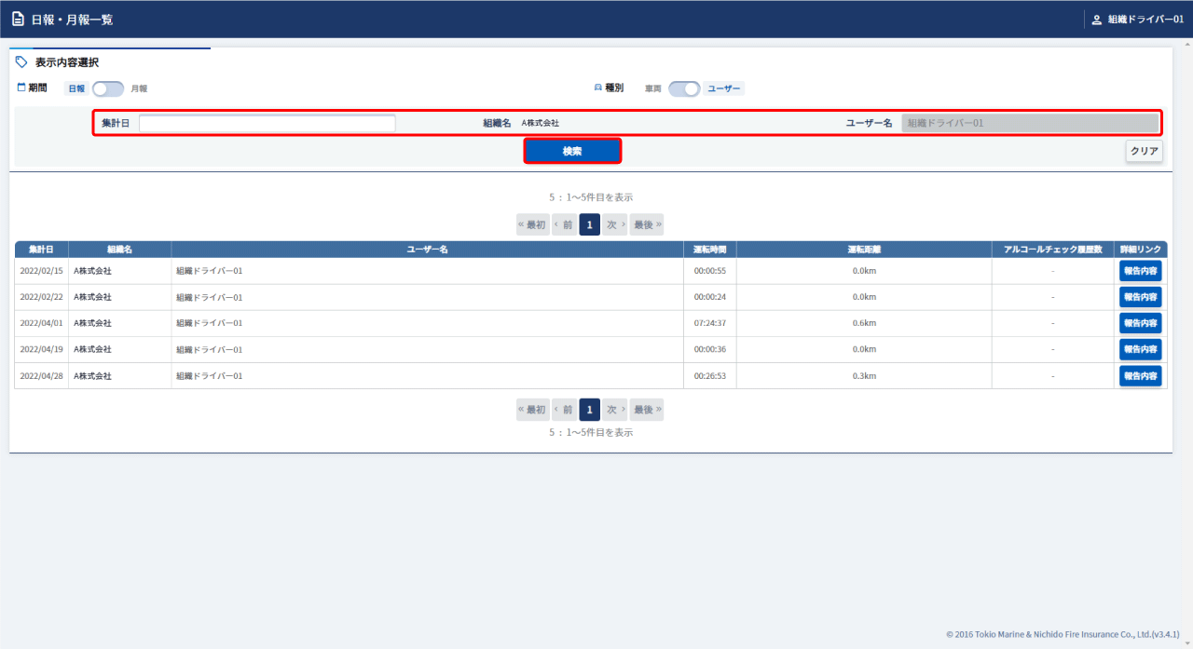This screenshot has height=649, width=1193.
Task: Click the tag icon beside 表示内容選択
Action: (21, 62)
